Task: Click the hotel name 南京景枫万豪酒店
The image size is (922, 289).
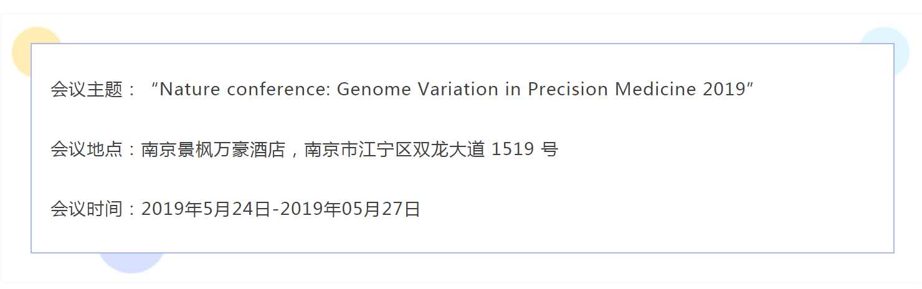Action: pyautogui.click(x=213, y=149)
